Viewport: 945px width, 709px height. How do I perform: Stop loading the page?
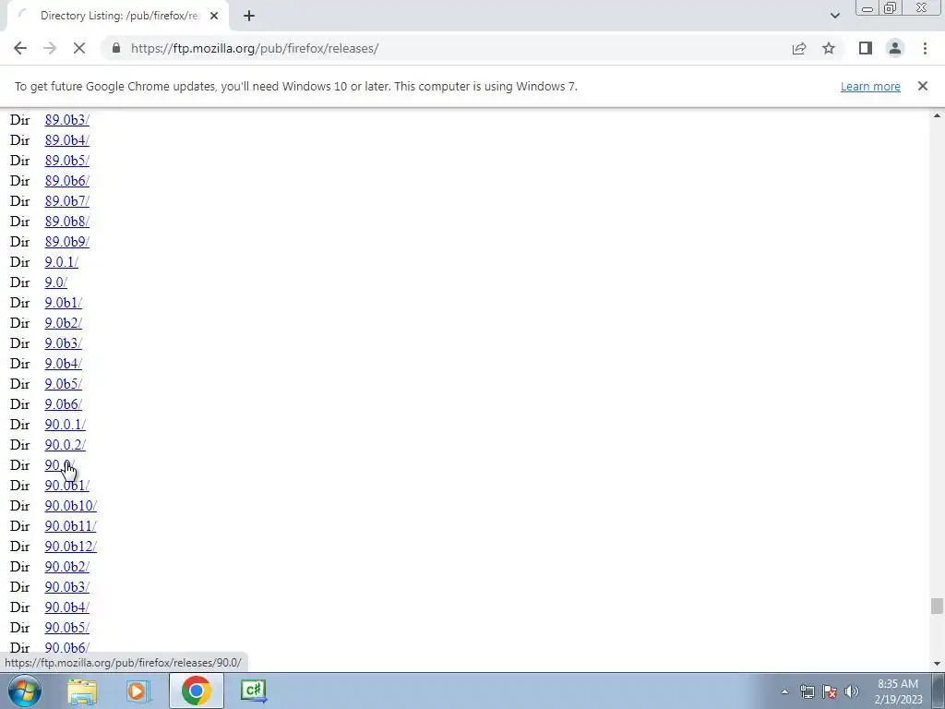[x=79, y=48]
